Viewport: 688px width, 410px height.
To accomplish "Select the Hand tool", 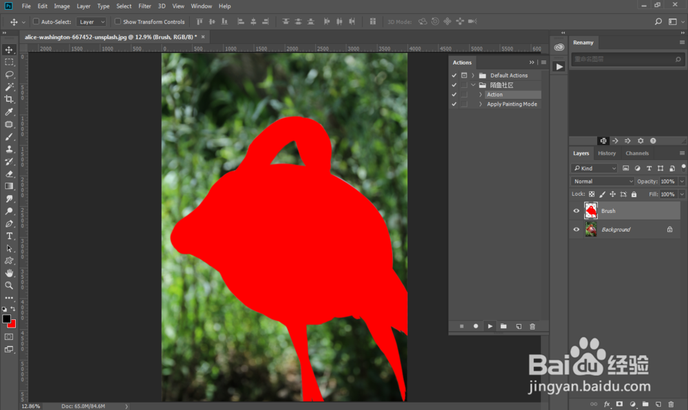I will [x=9, y=273].
